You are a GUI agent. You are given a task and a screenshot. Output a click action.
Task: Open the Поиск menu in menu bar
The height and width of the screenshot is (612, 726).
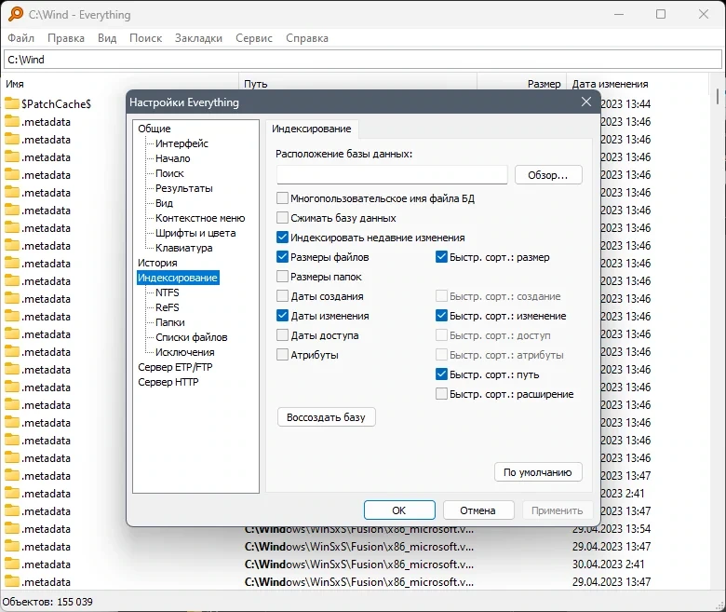(x=145, y=38)
